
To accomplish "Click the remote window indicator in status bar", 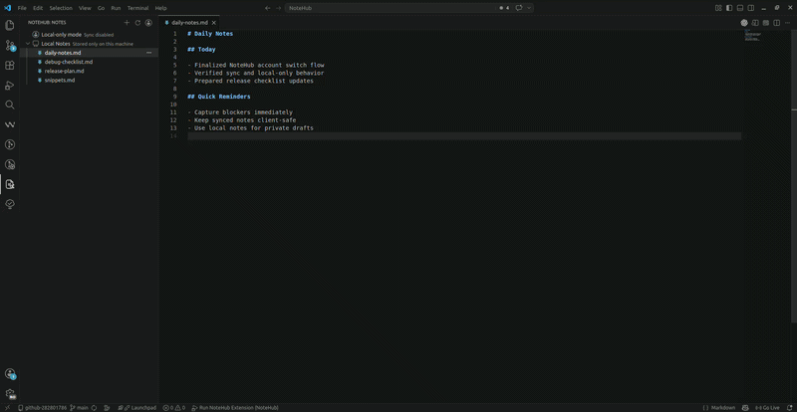I will [7, 407].
